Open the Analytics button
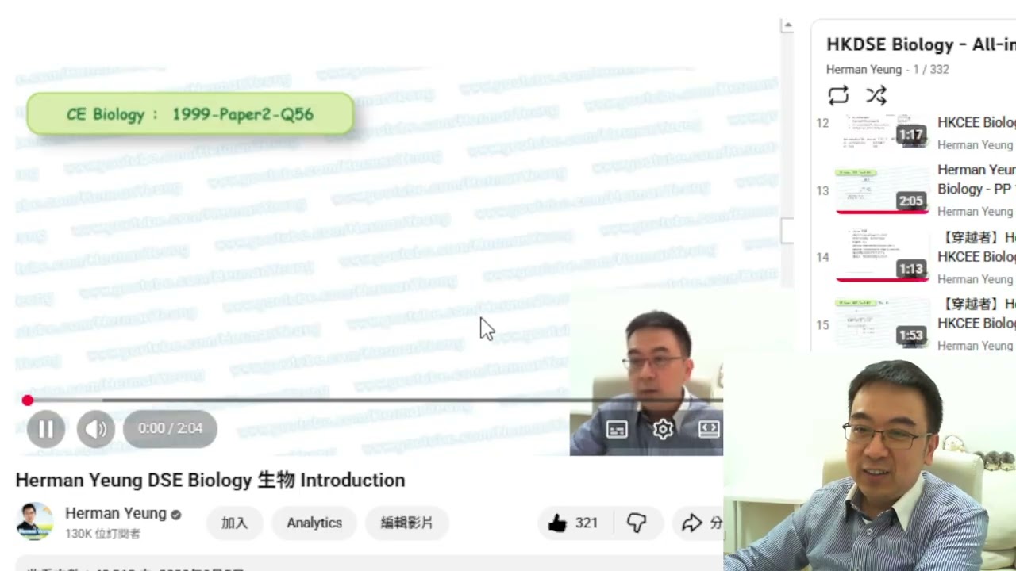This screenshot has width=1016, height=571. [x=314, y=523]
